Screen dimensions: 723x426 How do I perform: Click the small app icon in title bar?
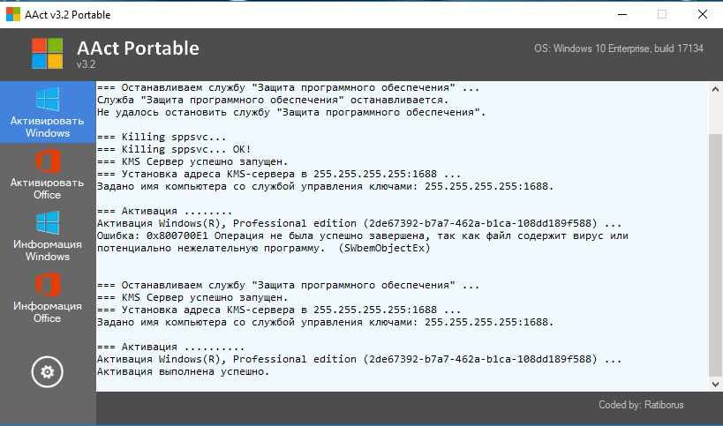[11, 13]
